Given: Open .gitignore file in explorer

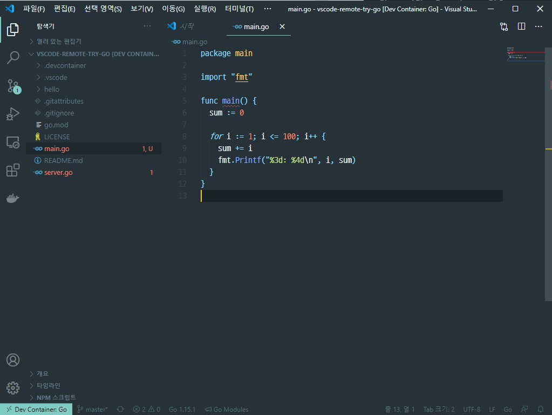Looking at the screenshot, I should point(94,113).
